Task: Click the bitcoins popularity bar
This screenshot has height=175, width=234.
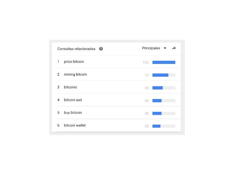Action: 158,88
